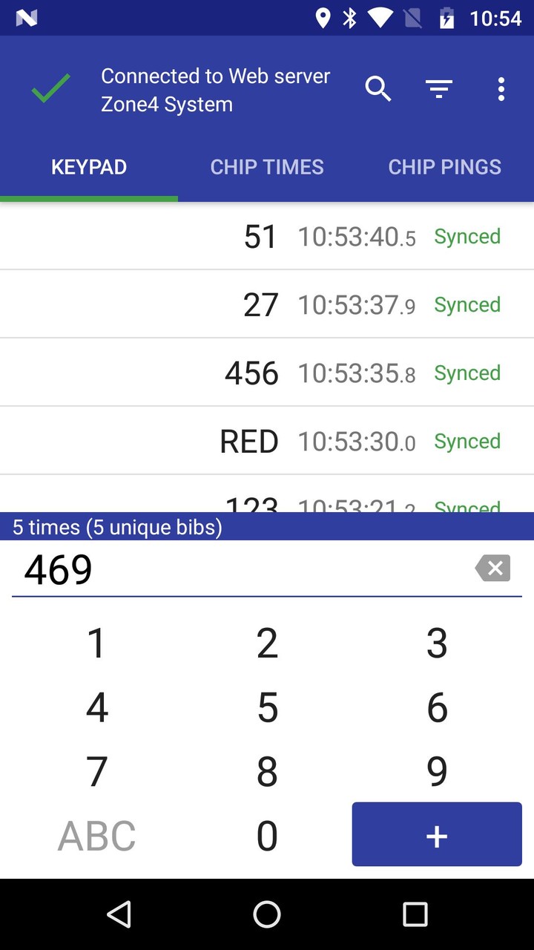Tap the 0 key
Screen dimensions: 534x950
(x=267, y=836)
